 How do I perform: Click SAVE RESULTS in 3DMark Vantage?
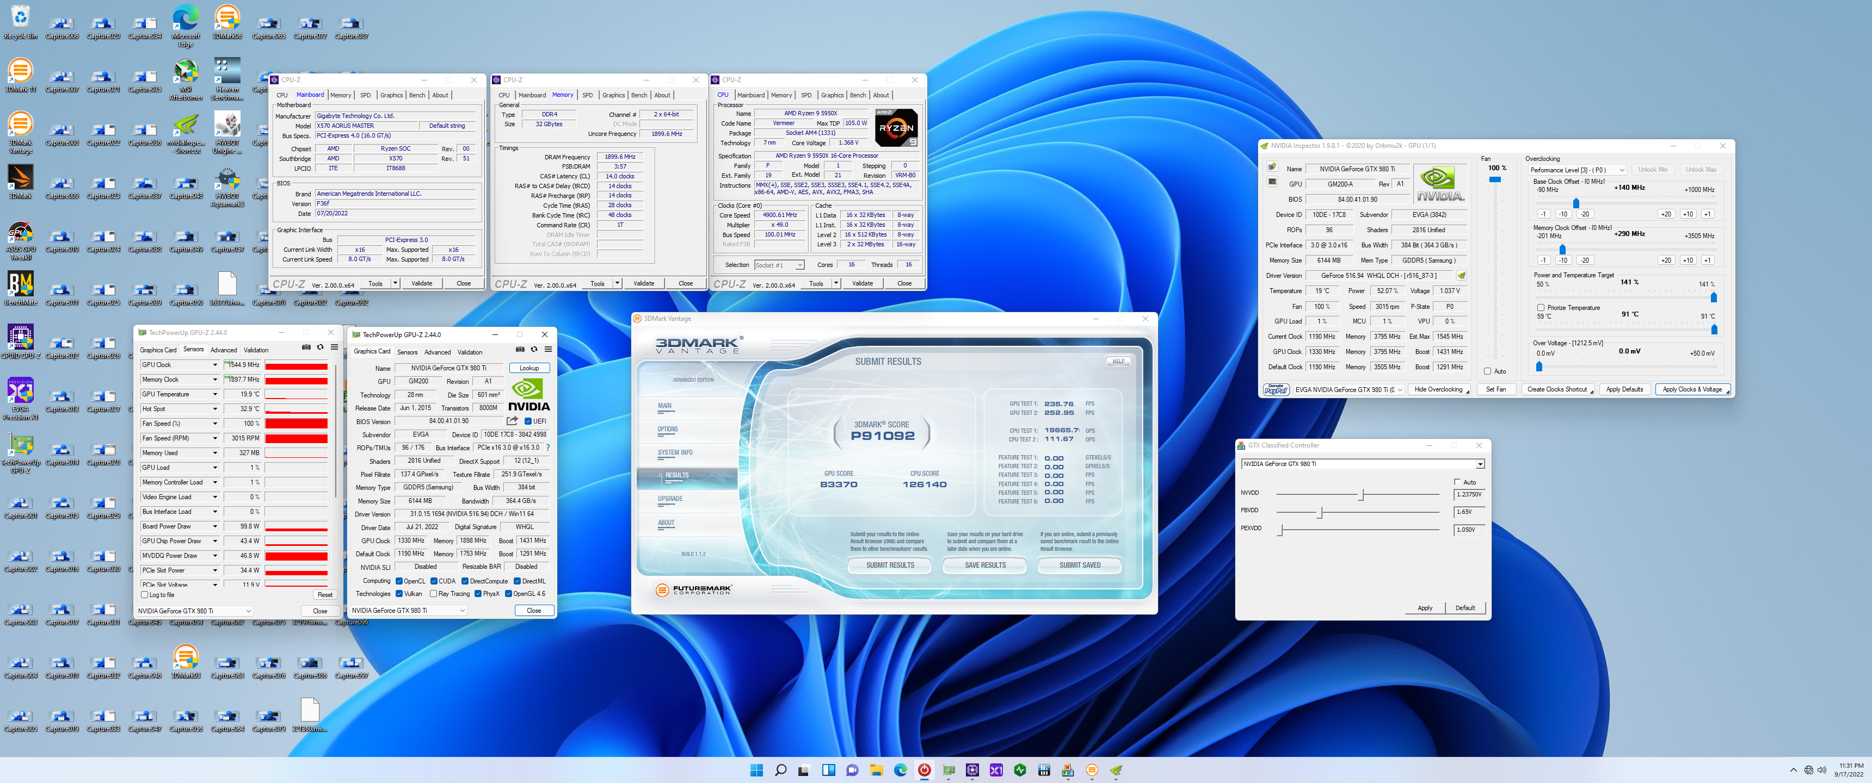coord(984,565)
